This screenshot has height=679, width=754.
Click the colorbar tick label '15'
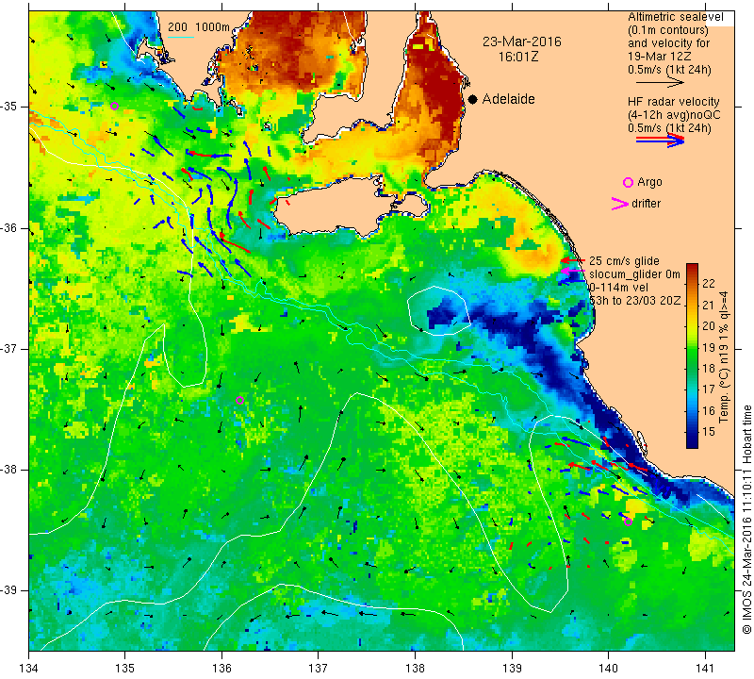[709, 432]
